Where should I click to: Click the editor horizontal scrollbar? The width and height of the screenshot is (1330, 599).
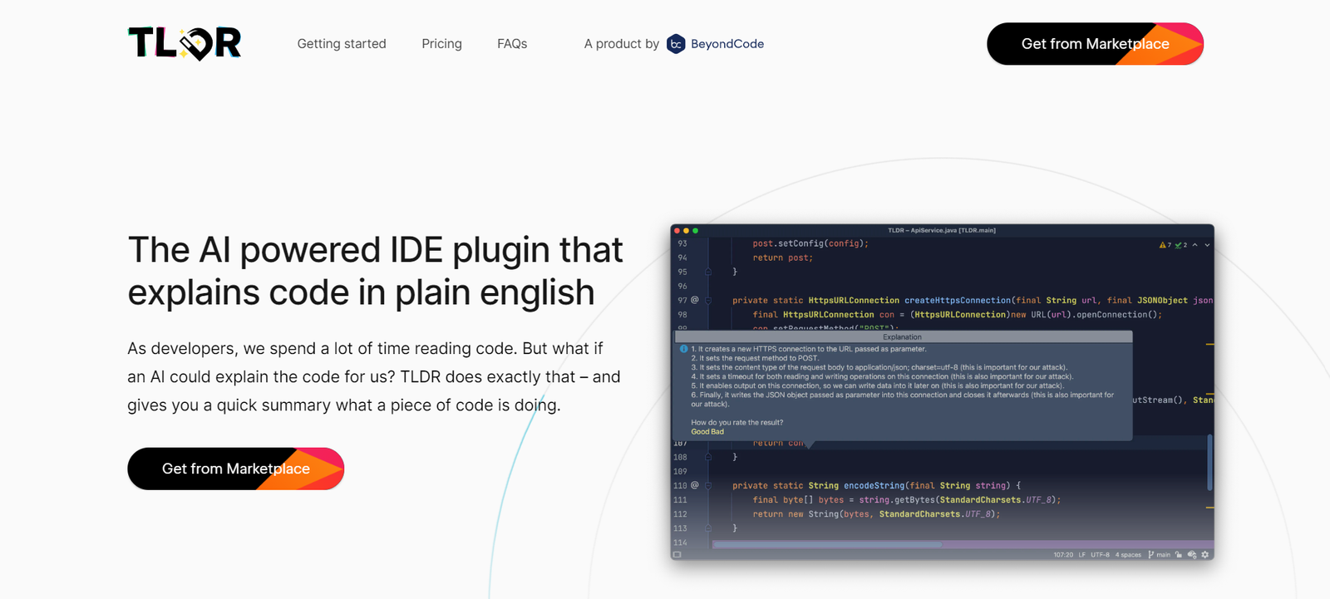click(827, 545)
